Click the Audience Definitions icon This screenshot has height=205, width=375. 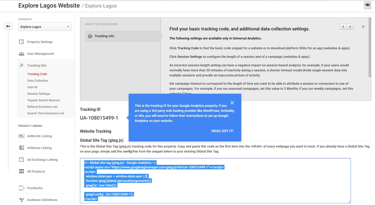(x=22, y=200)
